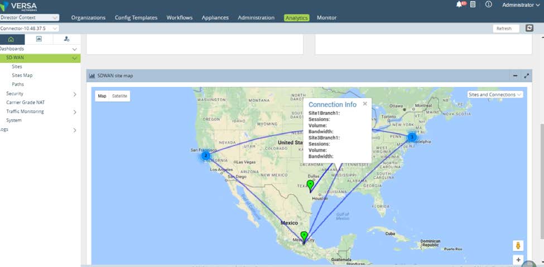
Task: Minimize the SDWAN site map panel
Action: 515,76
